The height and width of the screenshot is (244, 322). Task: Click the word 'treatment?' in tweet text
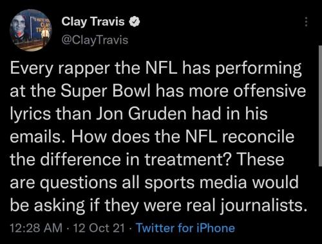[x=185, y=160]
